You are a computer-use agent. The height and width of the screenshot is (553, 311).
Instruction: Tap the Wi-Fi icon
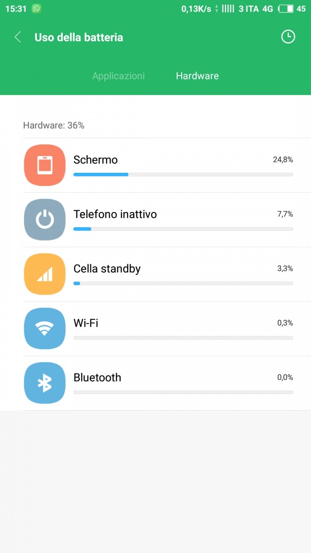(45, 328)
